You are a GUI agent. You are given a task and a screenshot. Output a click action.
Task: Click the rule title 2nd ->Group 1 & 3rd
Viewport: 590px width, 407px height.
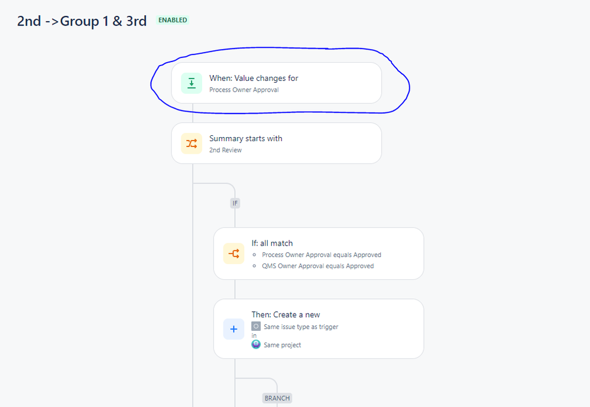point(82,21)
